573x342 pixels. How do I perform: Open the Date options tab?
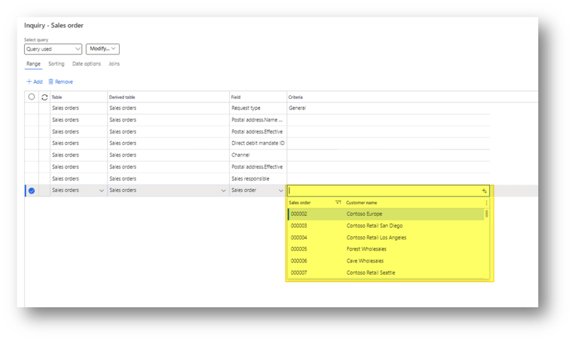click(x=86, y=64)
